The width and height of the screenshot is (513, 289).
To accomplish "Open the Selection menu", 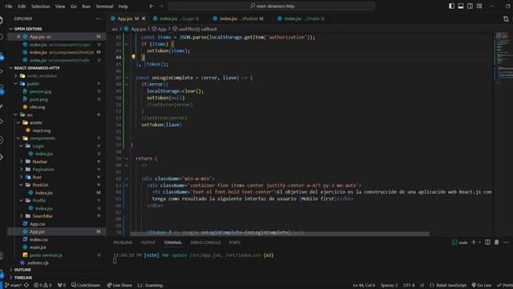I will coord(40,6).
